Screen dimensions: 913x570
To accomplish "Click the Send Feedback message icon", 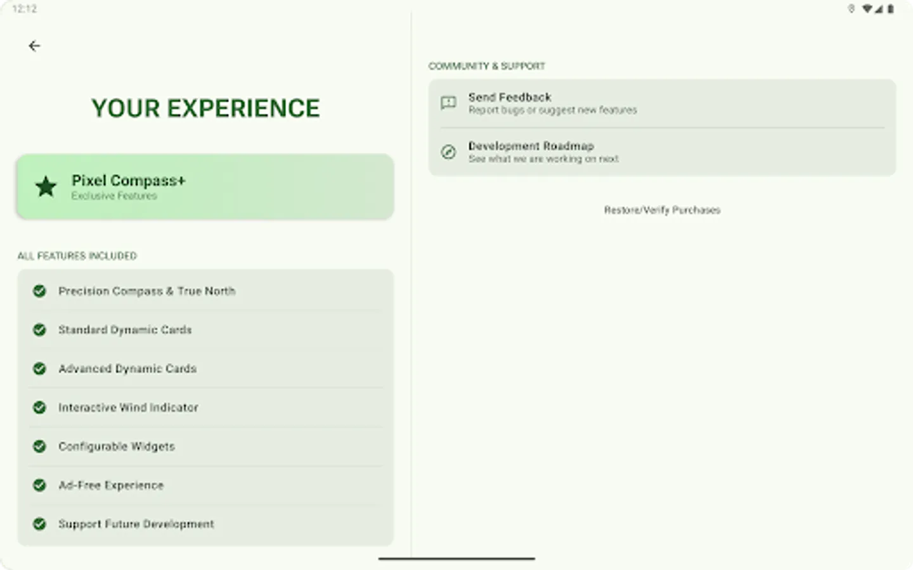I will point(449,103).
